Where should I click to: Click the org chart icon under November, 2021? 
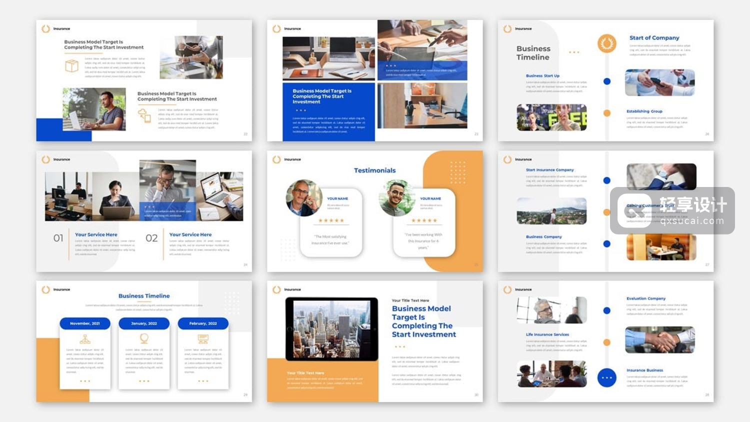click(85, 339)
